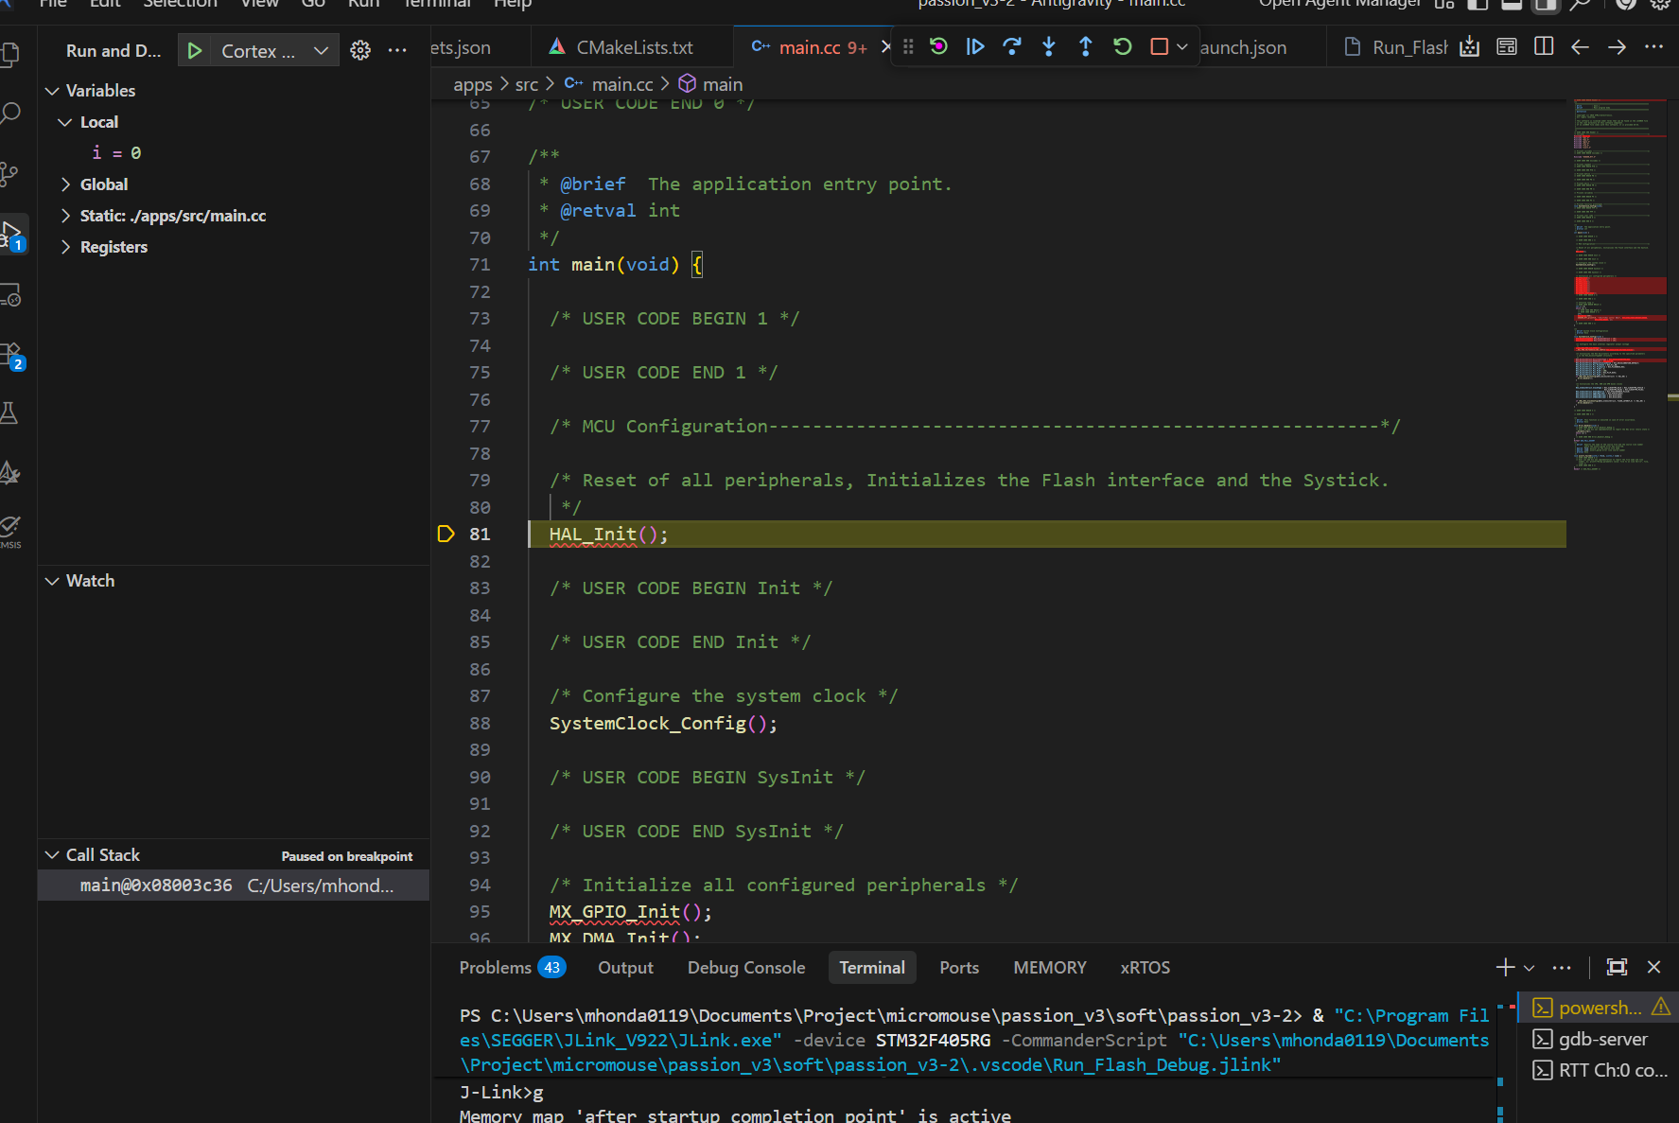Collapse the Local variables group
The width and height of the screenshot is (1679, 1123).
click(65, 122)
